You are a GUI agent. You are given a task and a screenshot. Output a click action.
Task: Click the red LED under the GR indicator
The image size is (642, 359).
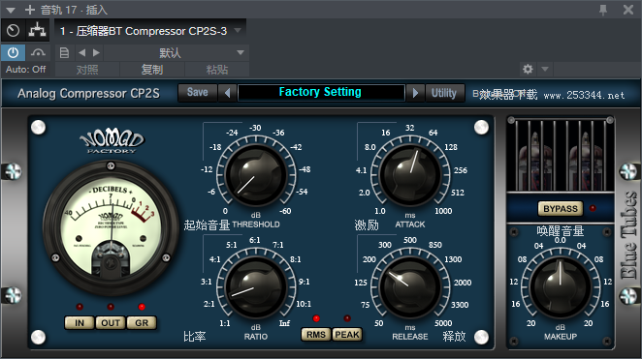click(x=142, y=307)
